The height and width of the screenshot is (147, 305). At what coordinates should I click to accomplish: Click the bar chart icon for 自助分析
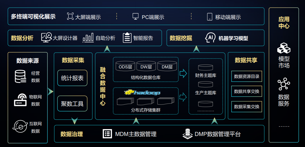pyautogui.click(x=88, y=38)
